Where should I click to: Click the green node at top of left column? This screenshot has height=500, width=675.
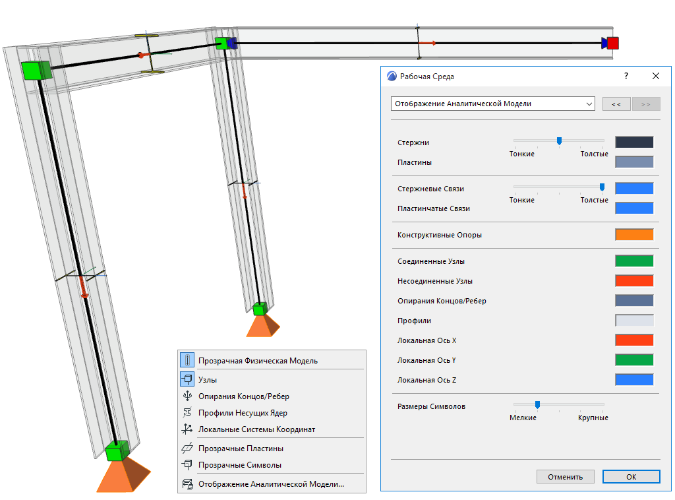click(x=36, y=71)
